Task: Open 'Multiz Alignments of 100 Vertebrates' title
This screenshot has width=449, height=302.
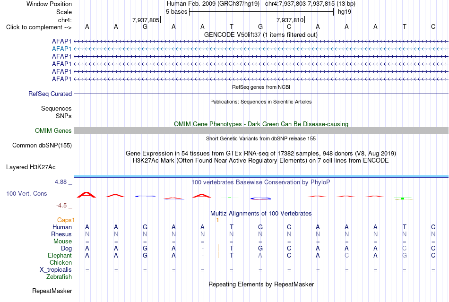Action: coord(261,213)
